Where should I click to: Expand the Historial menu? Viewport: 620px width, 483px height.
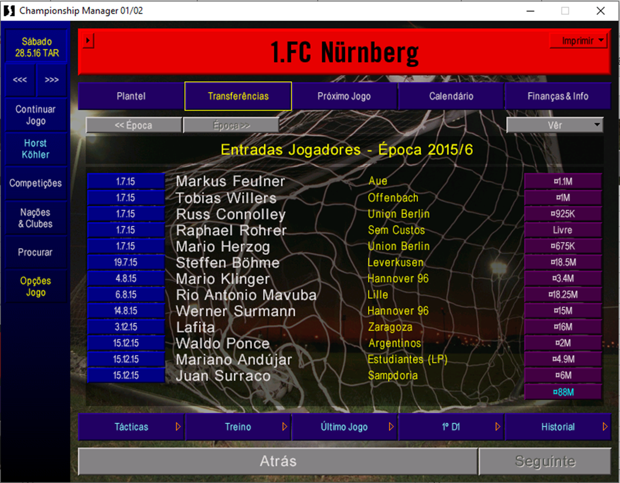point(558,427)
